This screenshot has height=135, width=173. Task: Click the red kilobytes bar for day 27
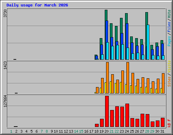pyautogui.click(x=143, y=120)
